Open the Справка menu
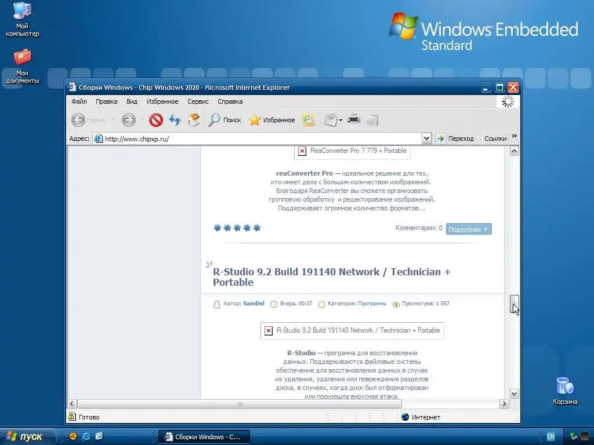 [230, 101]
